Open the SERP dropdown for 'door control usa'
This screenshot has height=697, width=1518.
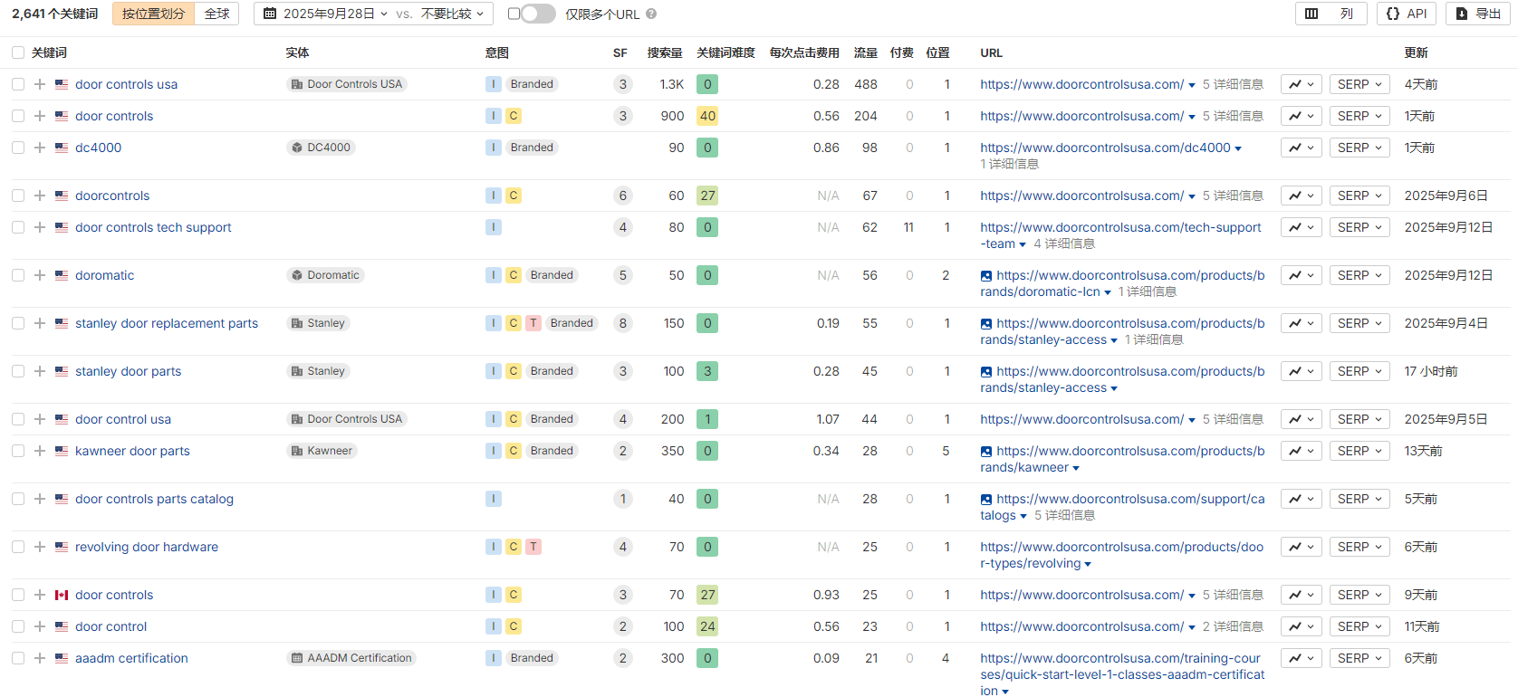pos(1359,419)
